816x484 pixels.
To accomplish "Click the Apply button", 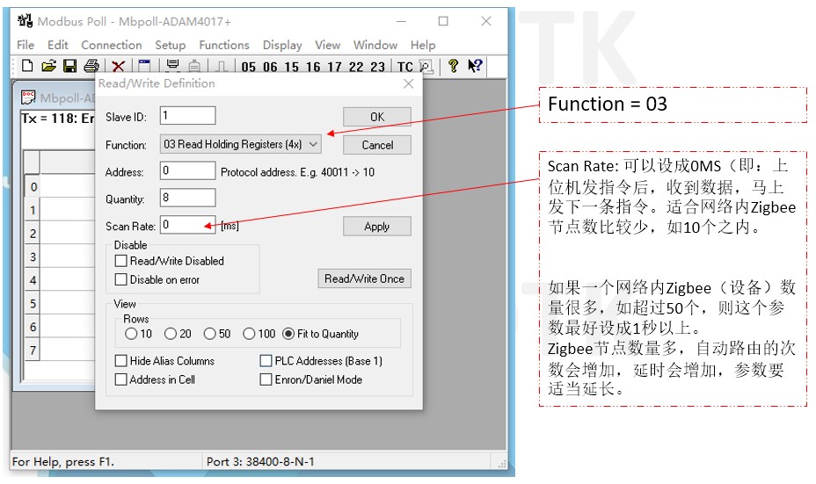I will click(376, 226).
